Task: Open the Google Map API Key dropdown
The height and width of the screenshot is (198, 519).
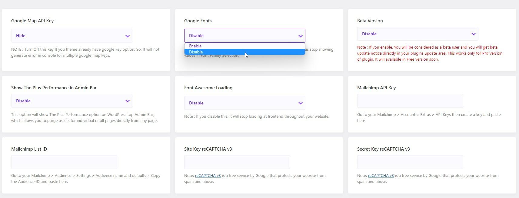Action: tap(72, 36)
